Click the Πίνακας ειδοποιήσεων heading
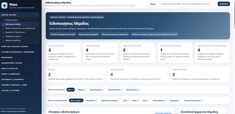The height and width of the screenshot is (114, 235). pos(64,112)
